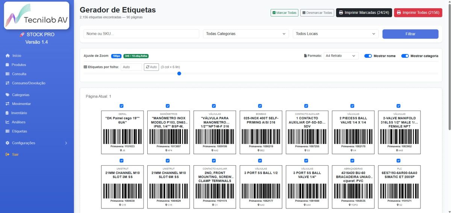Open the Todas Categorias dropdown
This screenshot has width=451, height=213.
[246, 34]
